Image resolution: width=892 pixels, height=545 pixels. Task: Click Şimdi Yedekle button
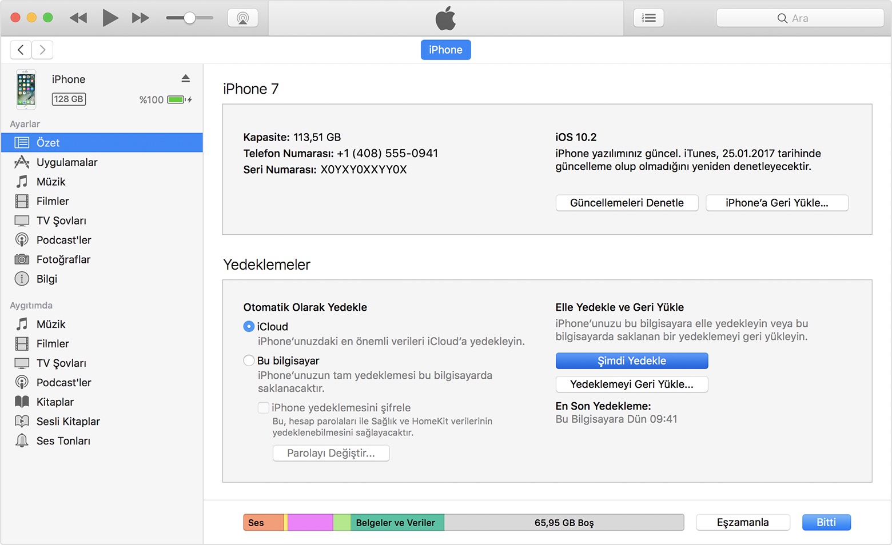[x=632, y=360]
